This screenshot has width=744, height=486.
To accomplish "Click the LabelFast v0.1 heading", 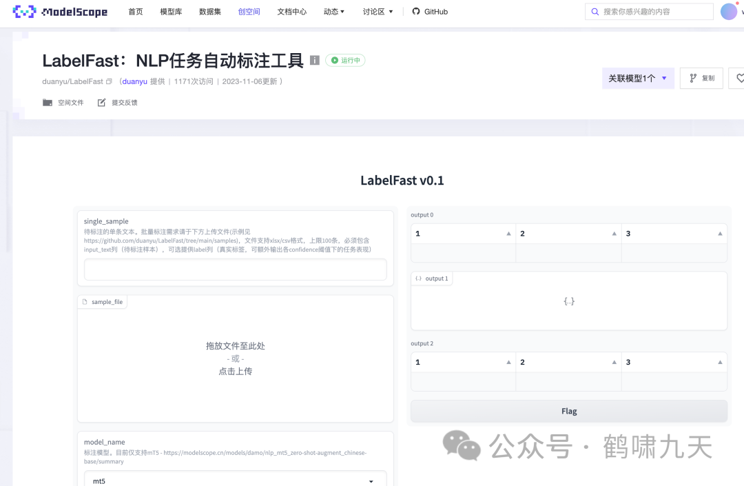I will pos(402,181).
